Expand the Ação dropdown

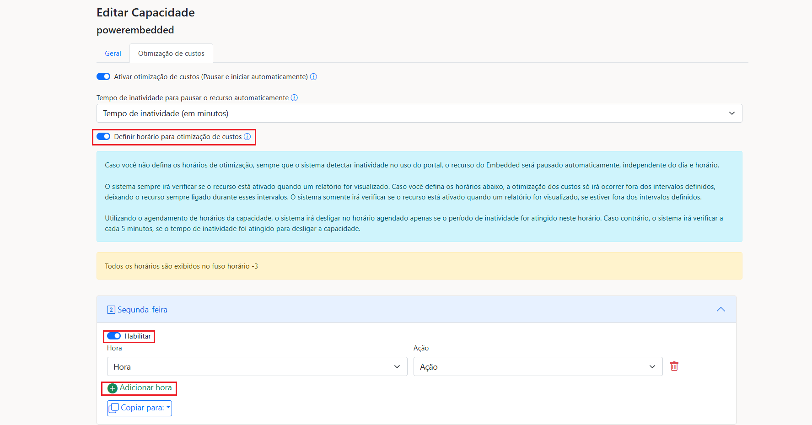coord(538,367)
